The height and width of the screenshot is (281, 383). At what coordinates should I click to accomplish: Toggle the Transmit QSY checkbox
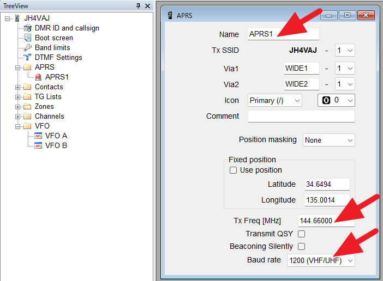301,234
